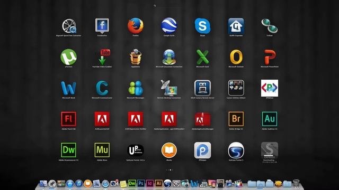
Task: Open Stickies yellow note in the Dock
Action: (123, 184)
